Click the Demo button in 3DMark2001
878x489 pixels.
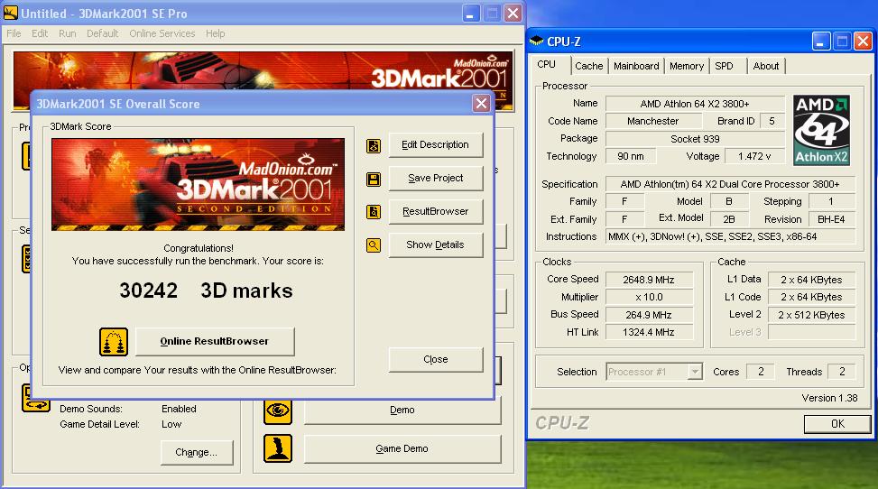pos(402,411)
